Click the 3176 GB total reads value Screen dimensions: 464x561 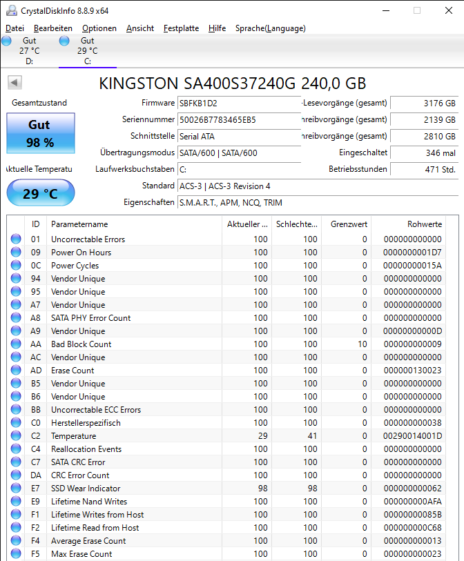click(424, 104)
